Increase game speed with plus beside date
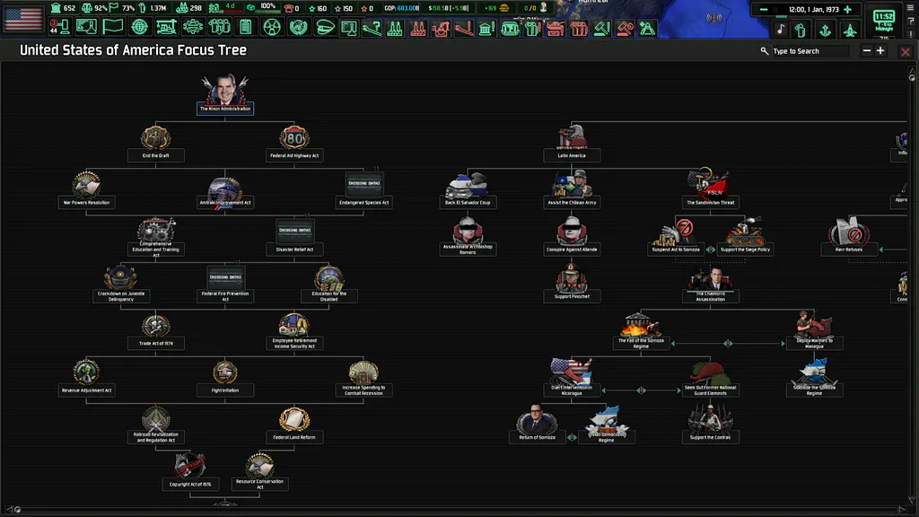Screen dimensions: 919x517 (847, 9)
